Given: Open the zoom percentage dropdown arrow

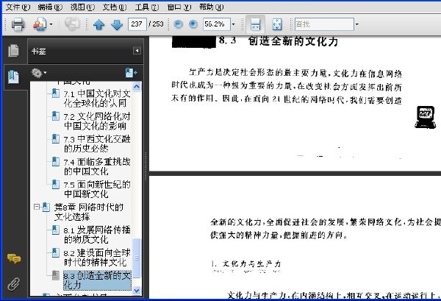Looking at the screenshot, I should [x=233, y=24].
